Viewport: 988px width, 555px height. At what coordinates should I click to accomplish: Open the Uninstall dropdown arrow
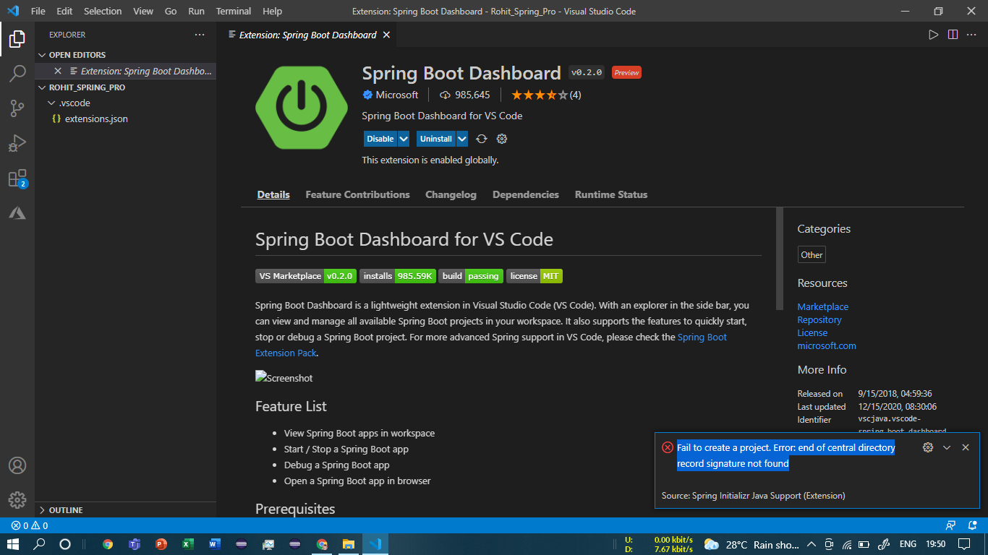pyautogui.click(x=462, y=139)
